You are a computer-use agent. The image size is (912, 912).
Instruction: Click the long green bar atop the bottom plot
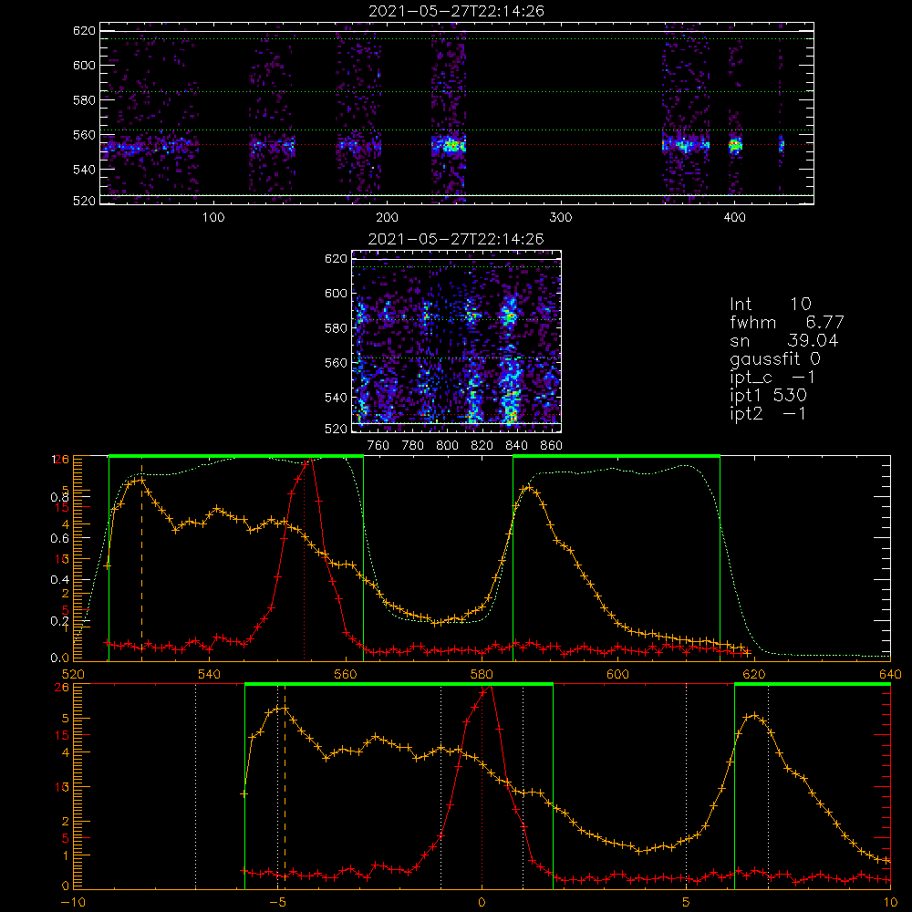(399, 685)
